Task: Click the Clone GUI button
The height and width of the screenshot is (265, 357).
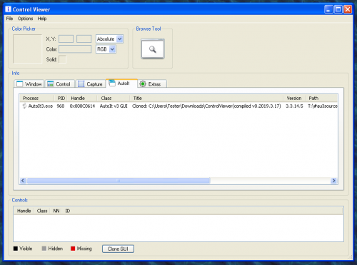Action: 118,249
